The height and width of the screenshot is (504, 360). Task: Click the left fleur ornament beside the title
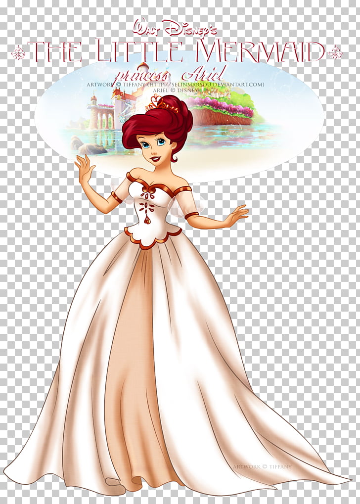pyautogui.click(x=18, y=52)
